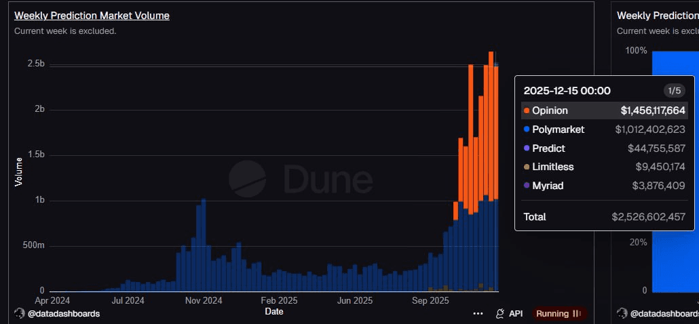
Task: Click the 1/5 page indicator in tooltip
Action: click(x=674, y=91)
